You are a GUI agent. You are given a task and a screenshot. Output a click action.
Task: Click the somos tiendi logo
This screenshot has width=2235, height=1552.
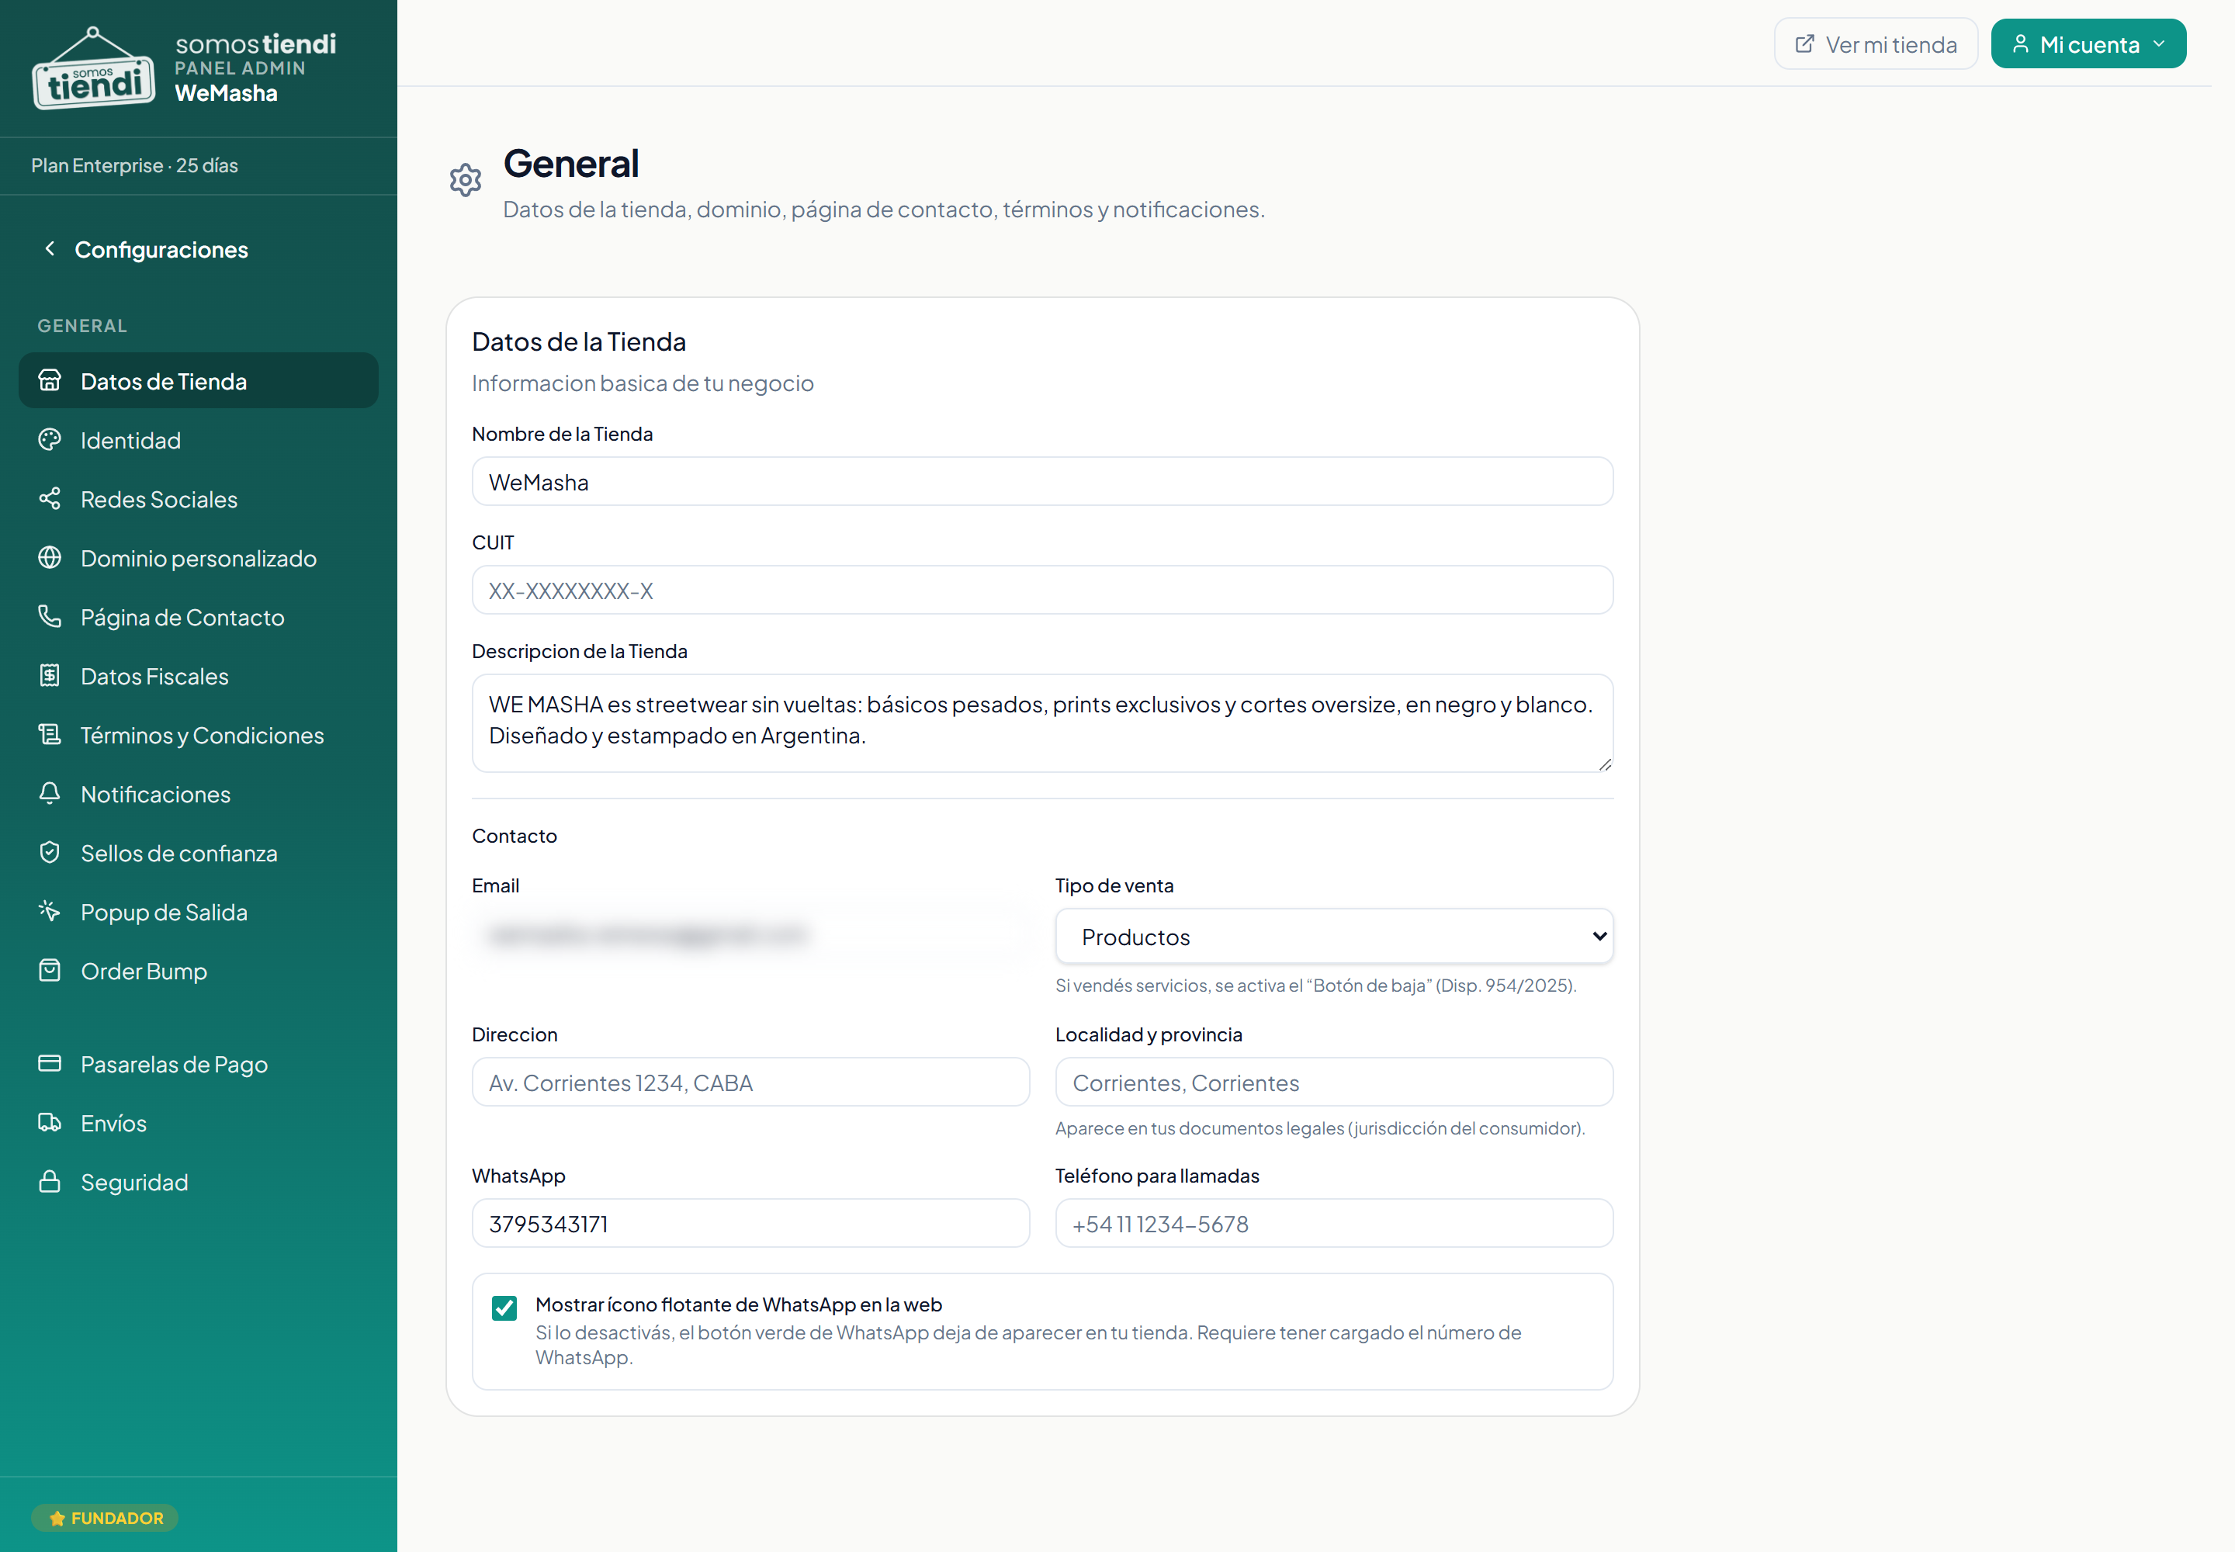tap(93, 68)
